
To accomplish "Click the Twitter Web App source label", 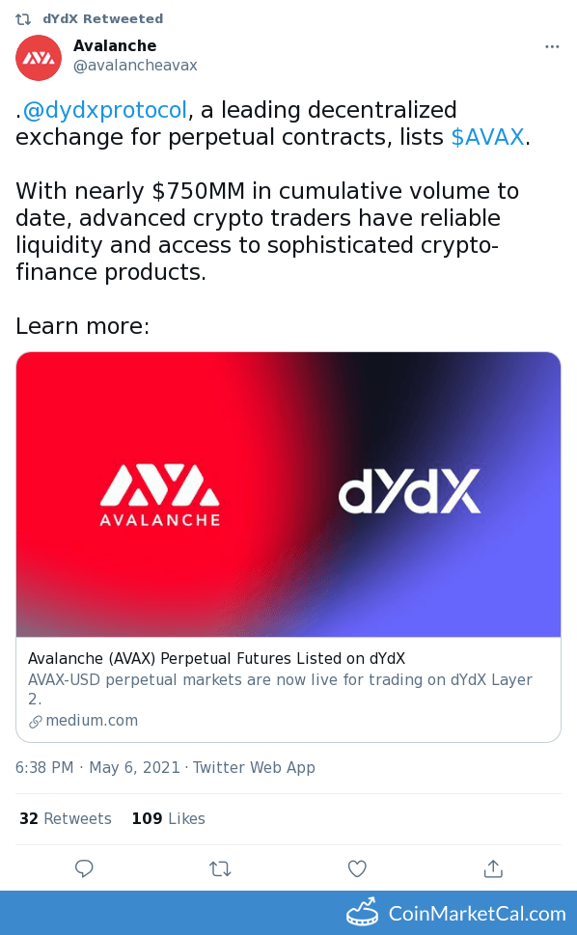I will pyautogui.click(x=254, y=767).
